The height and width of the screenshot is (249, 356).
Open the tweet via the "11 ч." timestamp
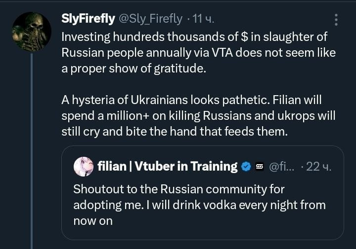[x=203, y=19]
